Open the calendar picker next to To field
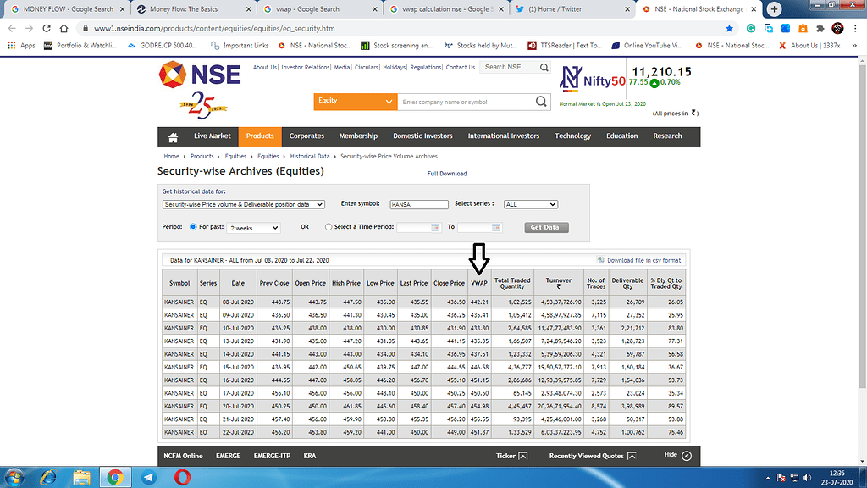 coord(498,226)
